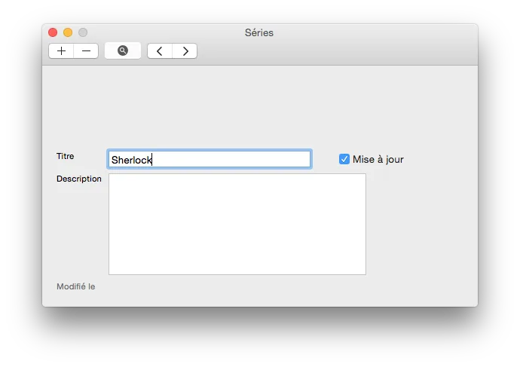Click the Description label
This screenshot has width=520, height=367.
point(79,179)
